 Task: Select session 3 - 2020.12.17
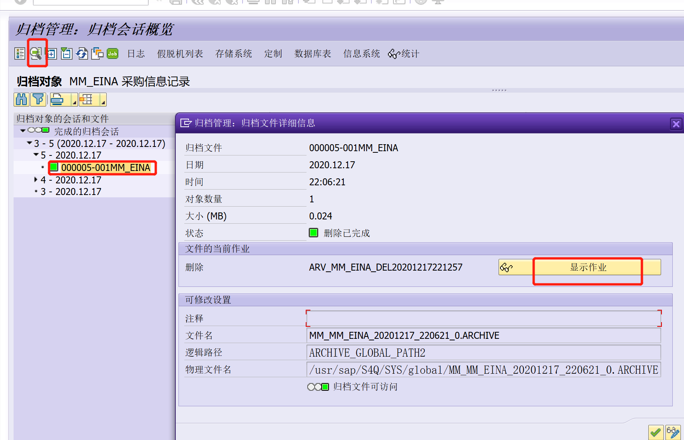point(71,192)
